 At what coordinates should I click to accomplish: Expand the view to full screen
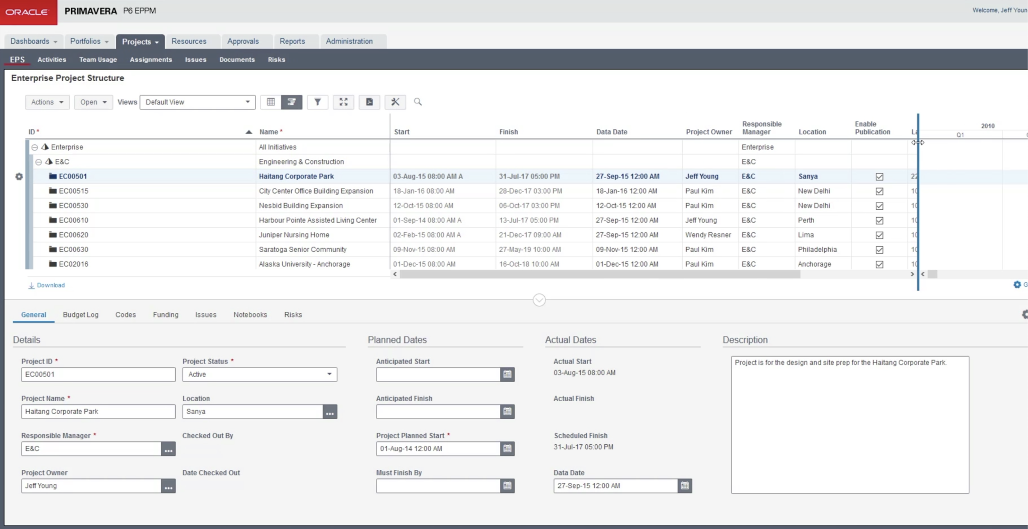coord(343,102)
